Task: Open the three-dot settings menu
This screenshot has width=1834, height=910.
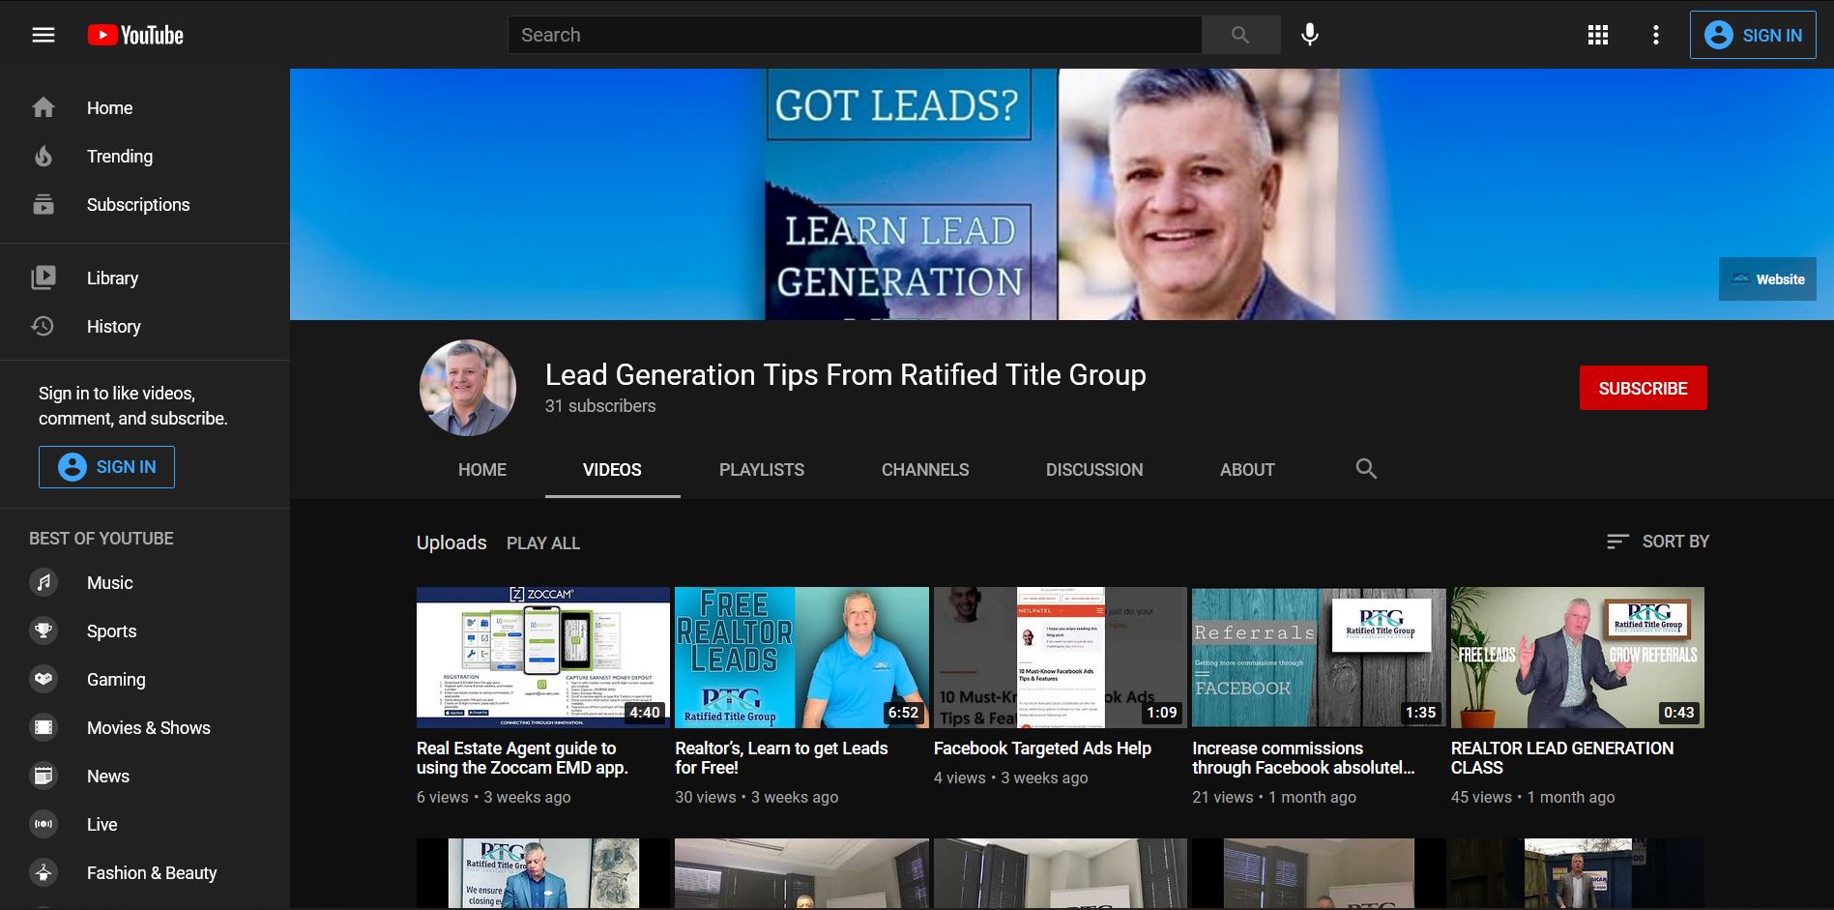Action: tap(1656, 35)
